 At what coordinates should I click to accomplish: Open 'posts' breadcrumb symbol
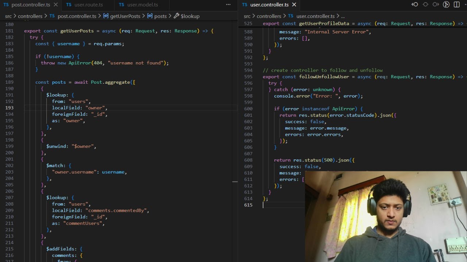point(160,16)
